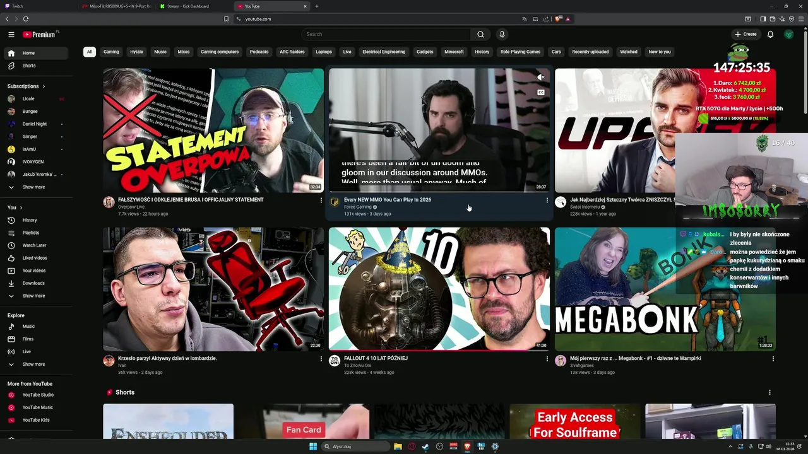Reload the page

coord(25,19)
